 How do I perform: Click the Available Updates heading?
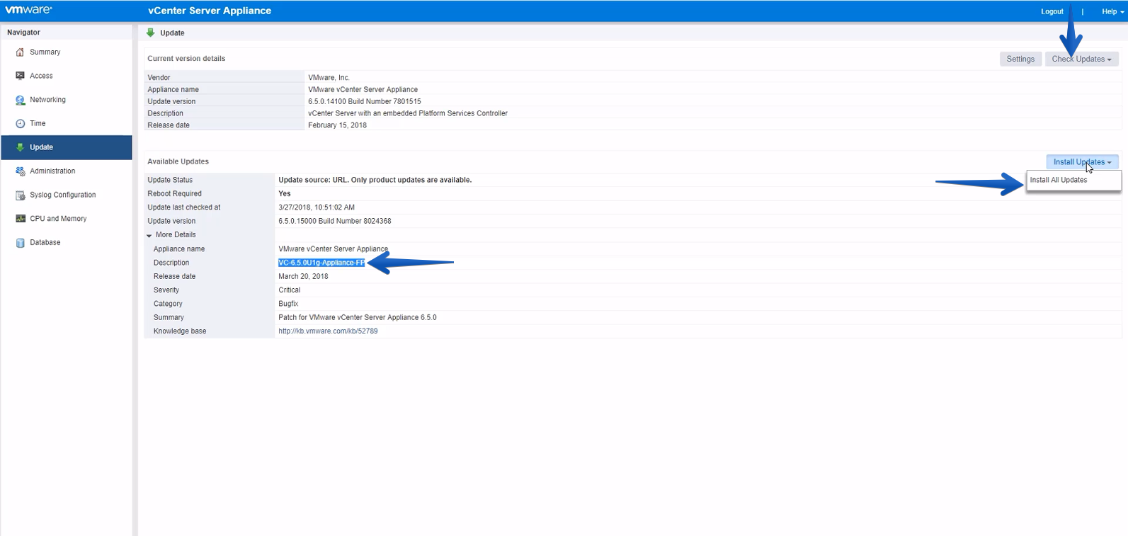(178, 161)
